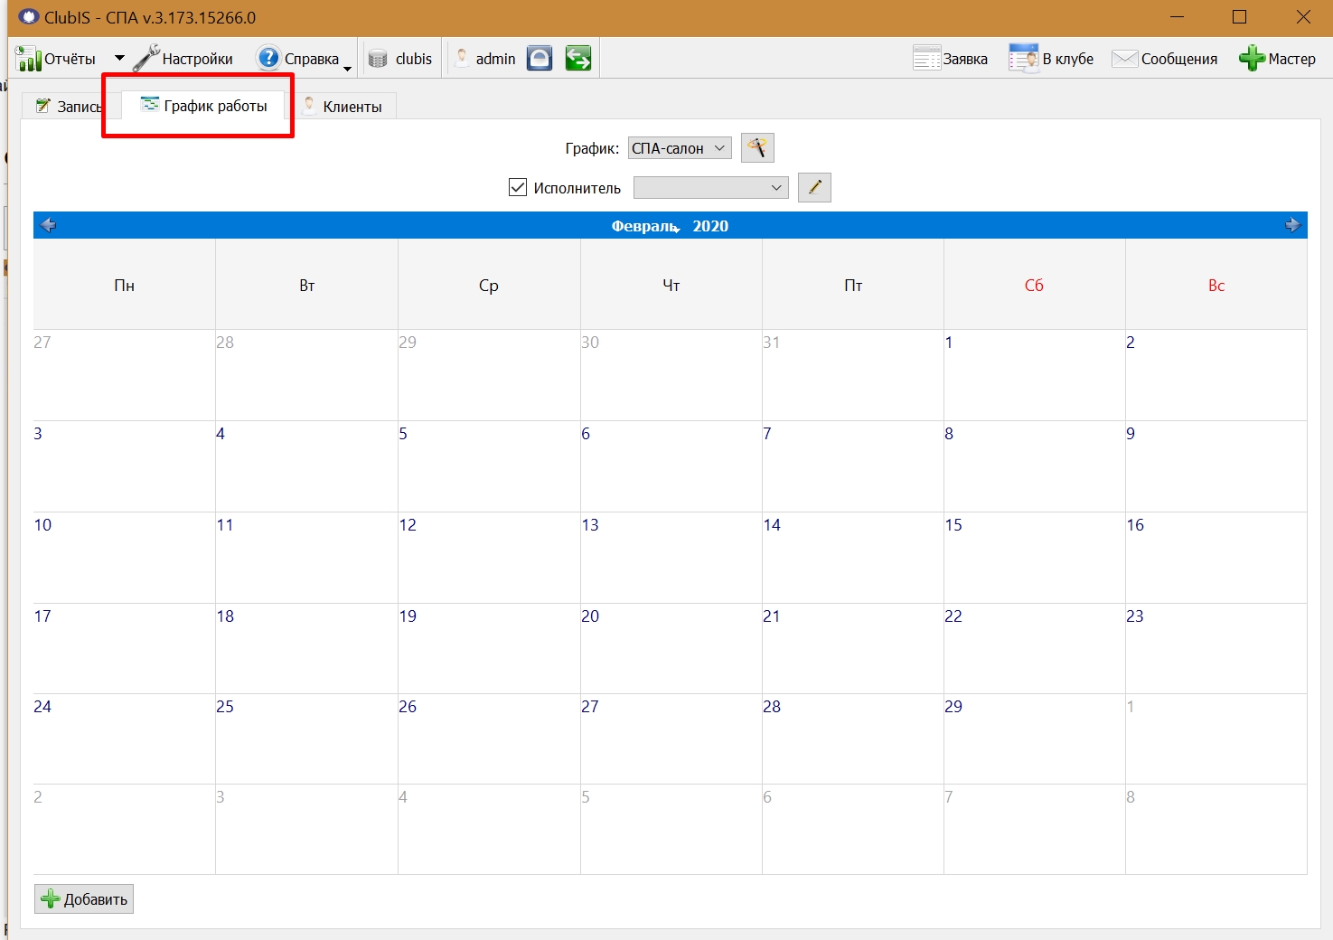The image size is (1333, 940).
Task: Go to previous month with left arrow
Action: coord(48,225)
